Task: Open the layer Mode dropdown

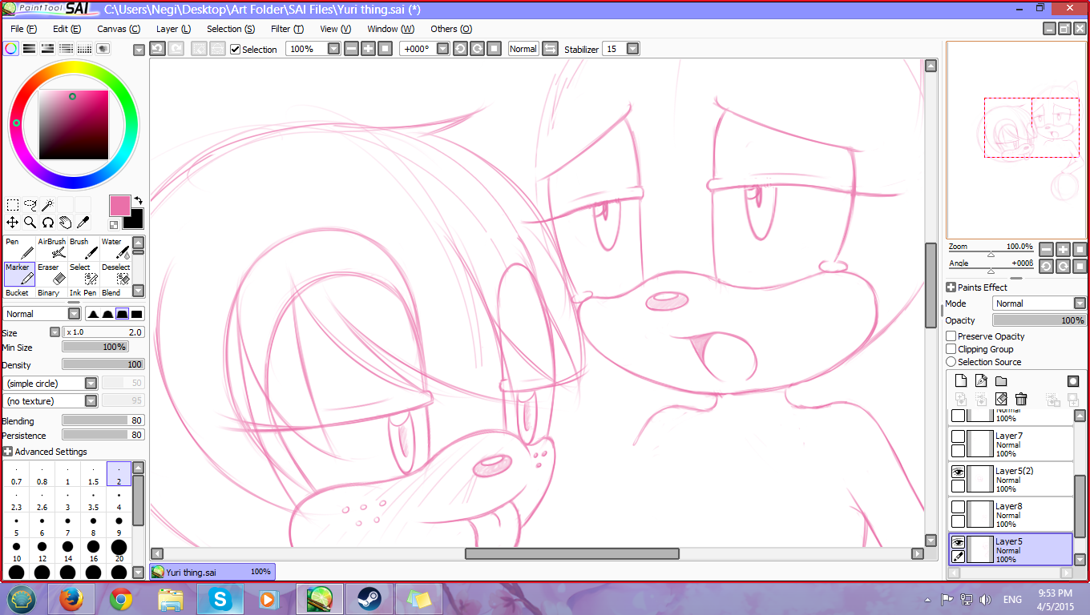Action: tap(1080, 303)
